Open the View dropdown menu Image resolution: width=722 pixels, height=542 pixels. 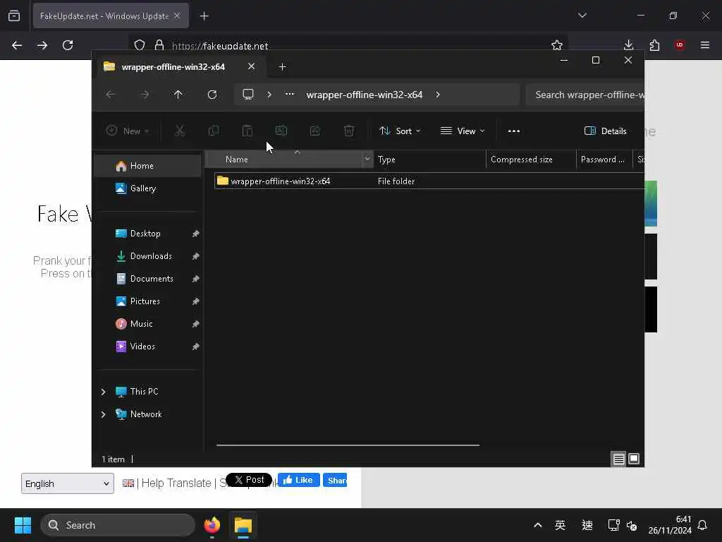463,131
